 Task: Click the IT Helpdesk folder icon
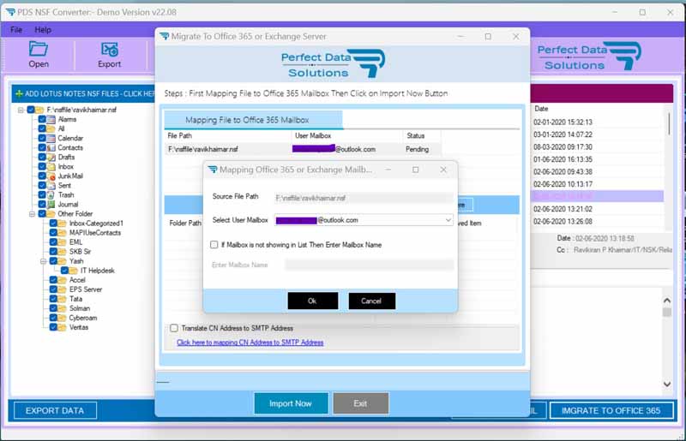pos(73,271)
